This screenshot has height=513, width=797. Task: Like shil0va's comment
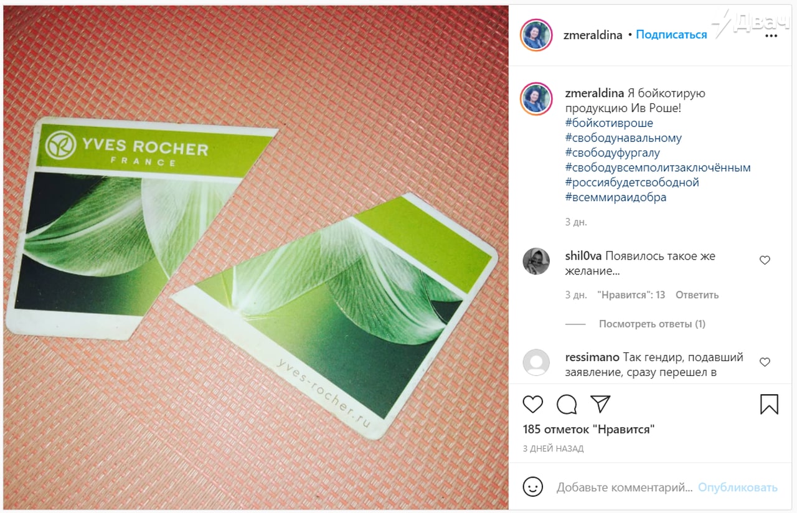pyautogui.click(x=765, y=260)
